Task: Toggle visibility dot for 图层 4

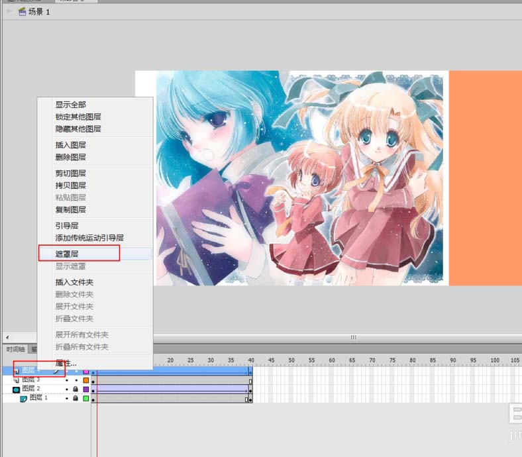Action: [x=67, y=371]
